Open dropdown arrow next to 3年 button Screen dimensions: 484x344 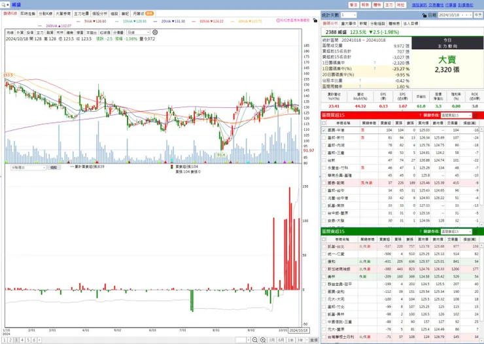click(307, 340)
